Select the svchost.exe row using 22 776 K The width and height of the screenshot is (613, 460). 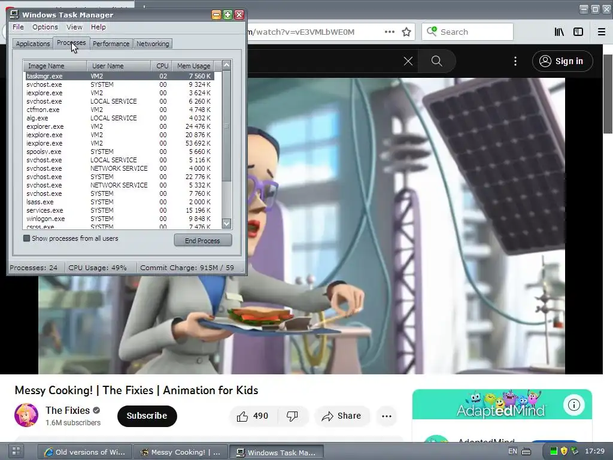click(x=120, y=177)
